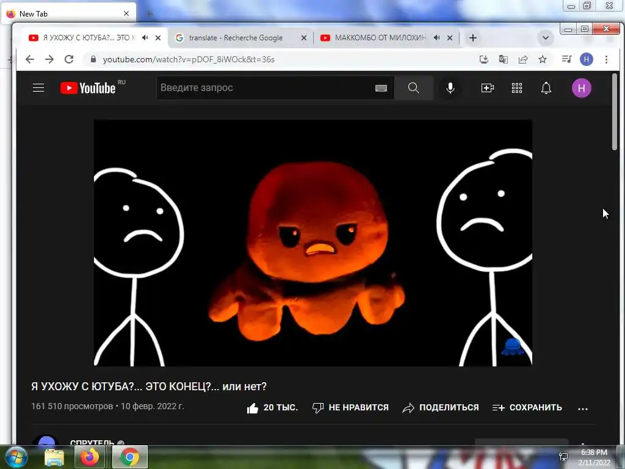Open the purple H account avatar on YouTube
Screen dimensions: 625x469
click(582, 88)
